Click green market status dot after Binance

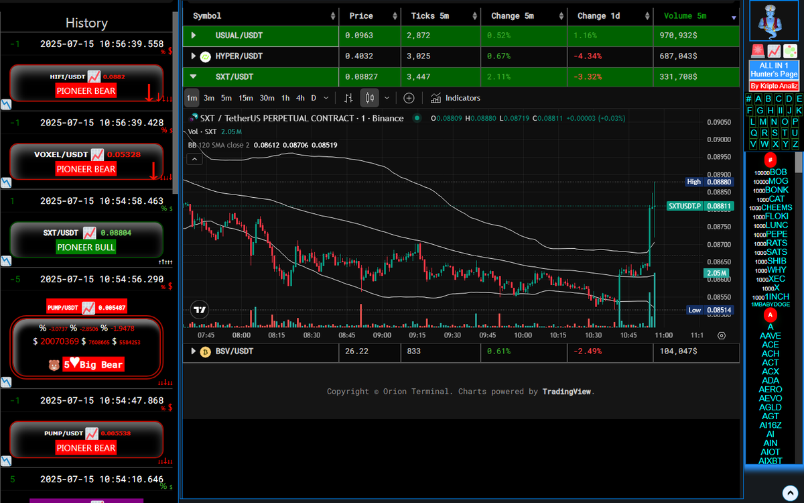point(417,118)
